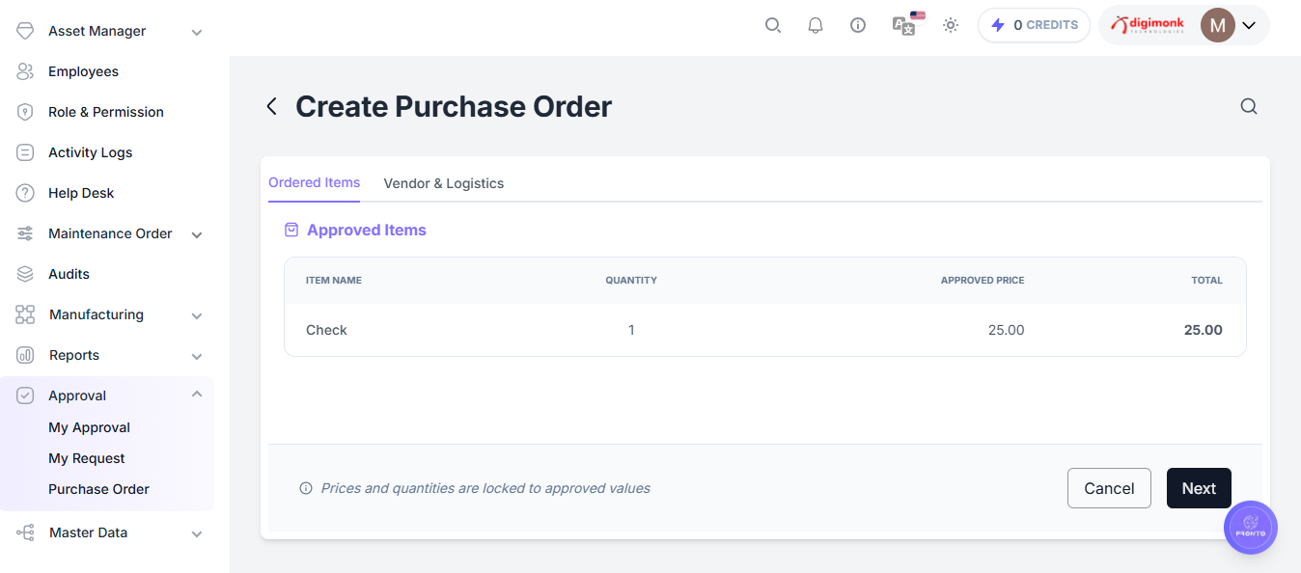The width and height of the screenshot is (1301, 573).
Task: Click the Help Desk question-mark icon
Action: (26, 193)
